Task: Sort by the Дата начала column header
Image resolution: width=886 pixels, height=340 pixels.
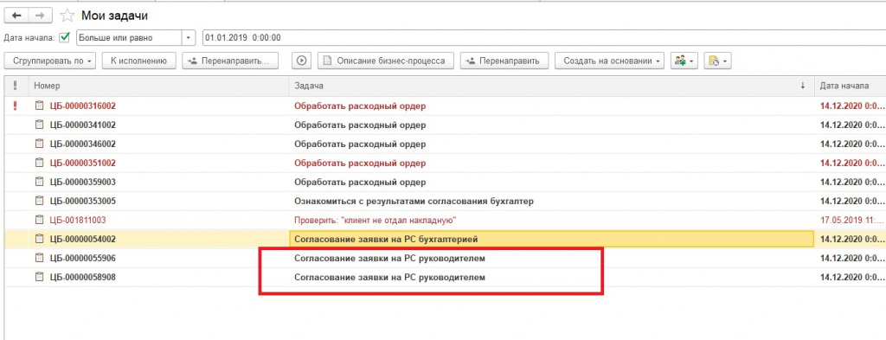Action: [x=850, y=86]
